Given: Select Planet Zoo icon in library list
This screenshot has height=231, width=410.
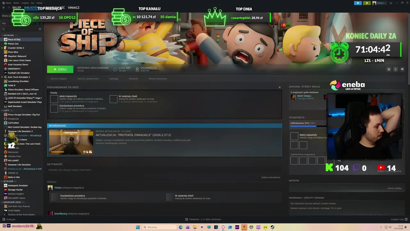Looking at the screenshot, I should tap(5, 44).
